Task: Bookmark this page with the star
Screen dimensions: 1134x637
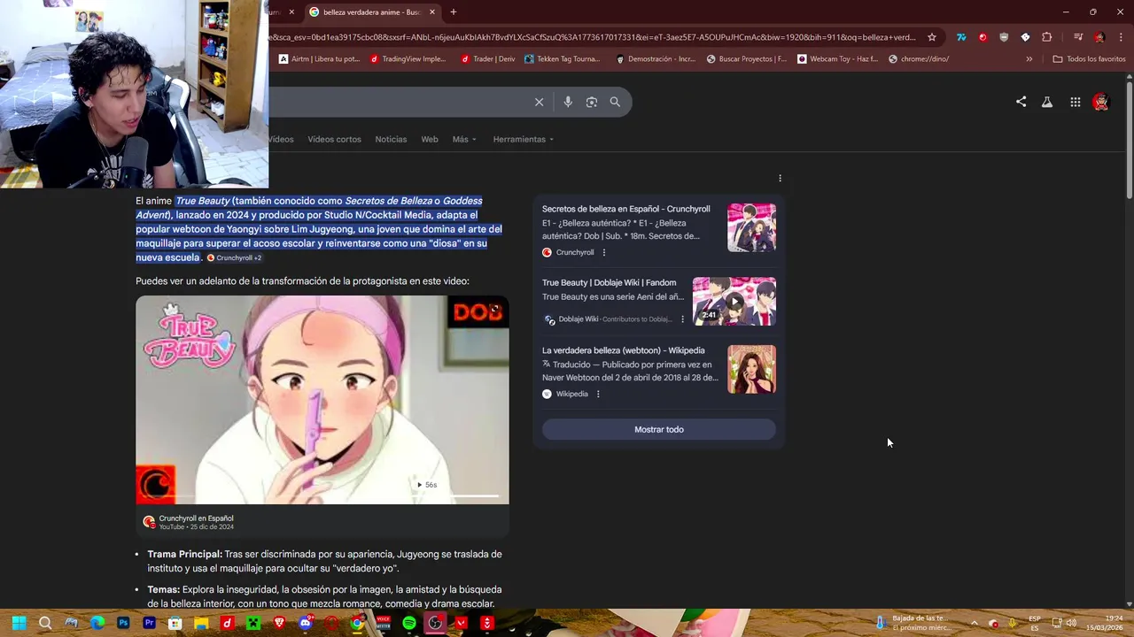Action: [932, 37]
